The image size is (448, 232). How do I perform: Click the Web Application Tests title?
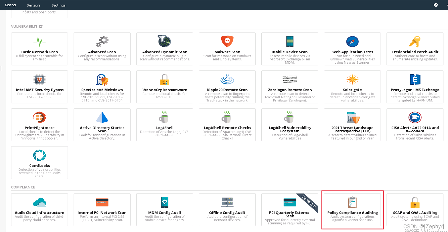[352, 52]
